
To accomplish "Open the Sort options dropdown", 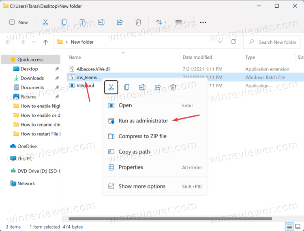I will [161, 22].
